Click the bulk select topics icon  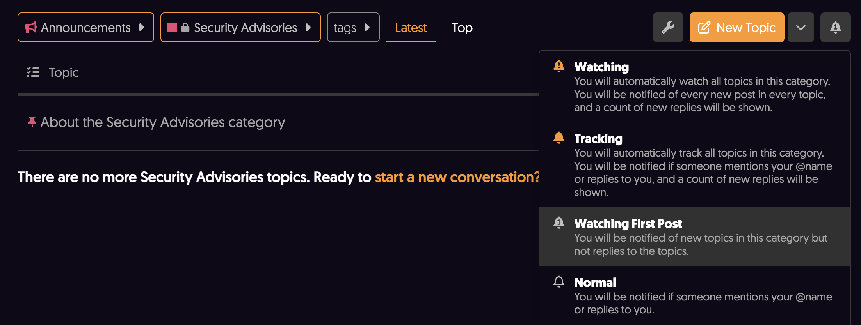coord(33,72)
